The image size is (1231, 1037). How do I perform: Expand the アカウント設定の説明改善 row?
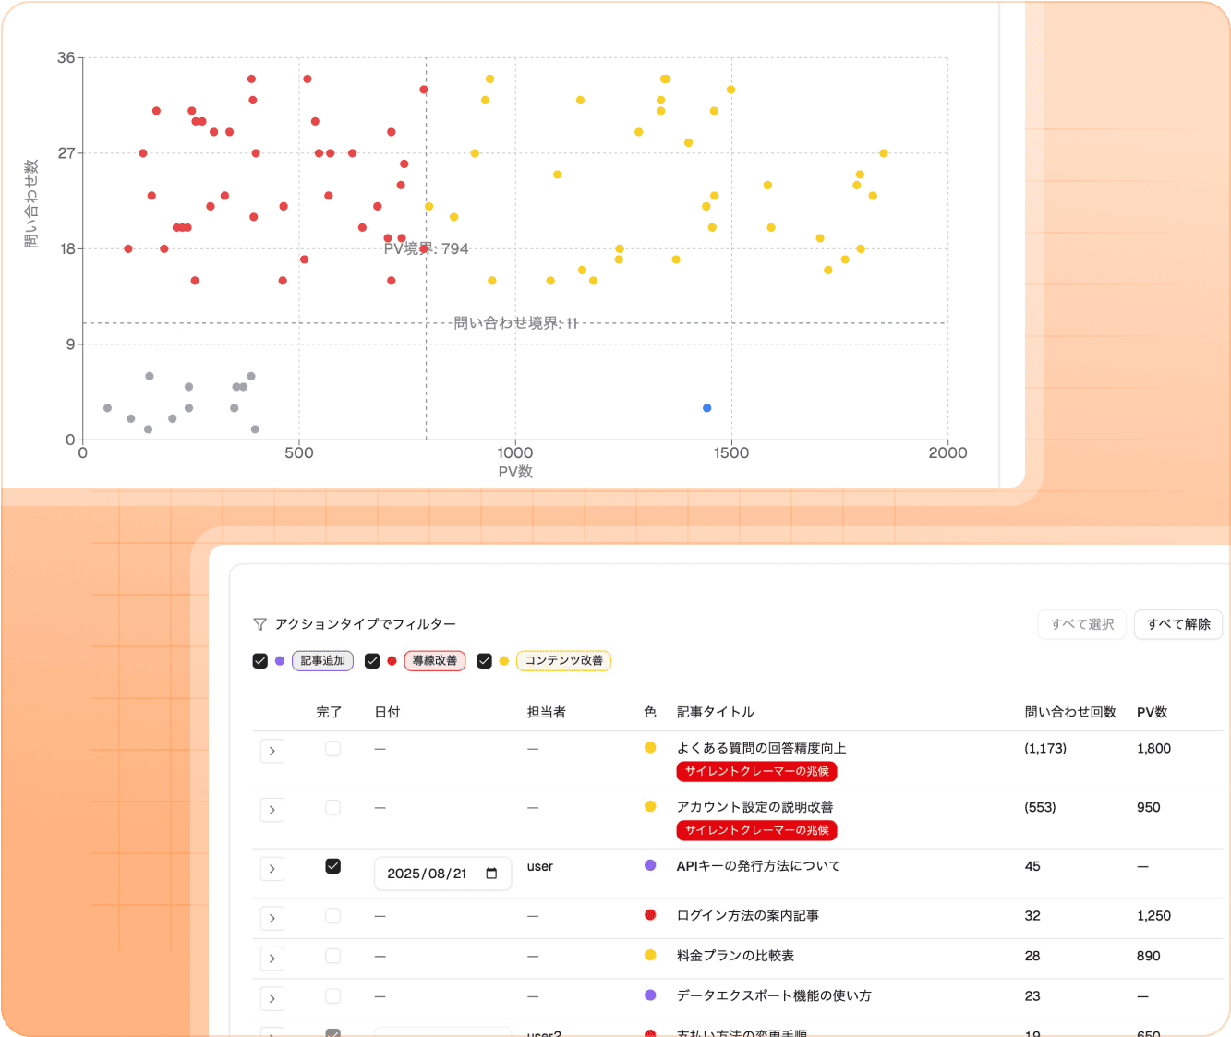272,810
